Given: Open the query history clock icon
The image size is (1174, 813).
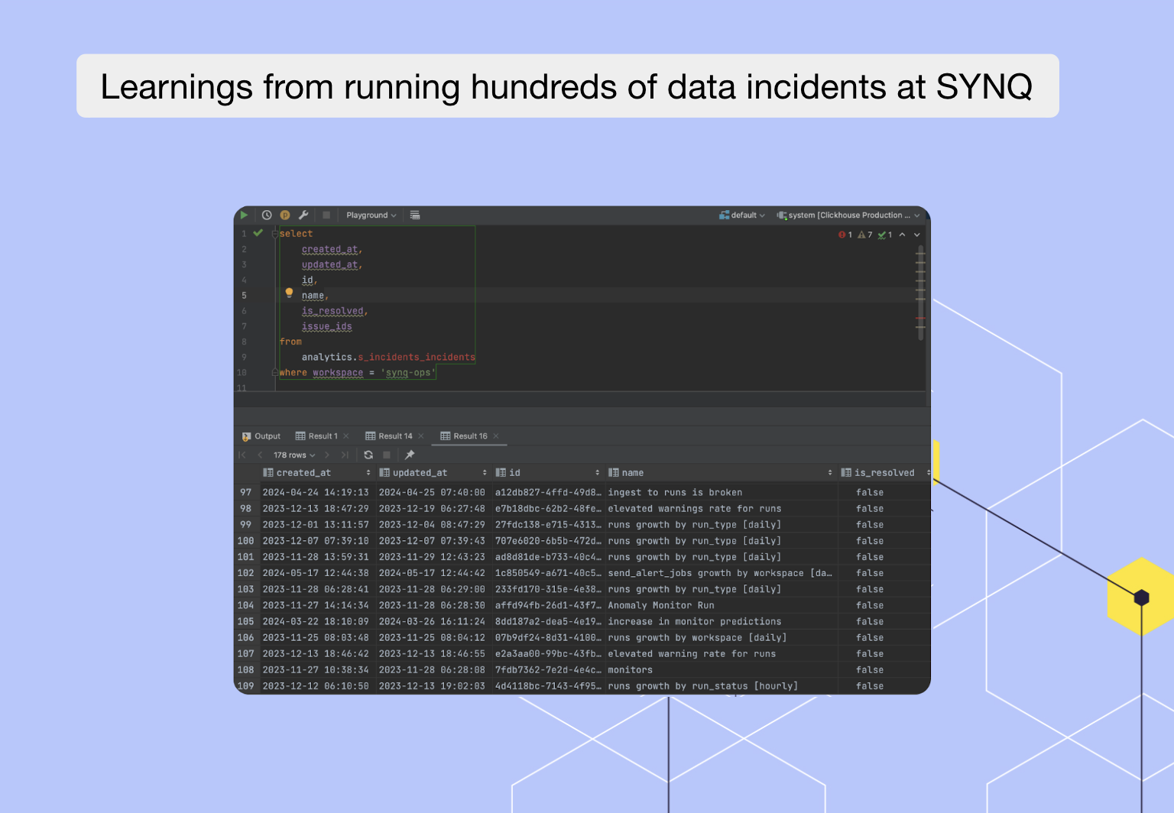Looking at the screenshot, I should (x=267, y=215).
